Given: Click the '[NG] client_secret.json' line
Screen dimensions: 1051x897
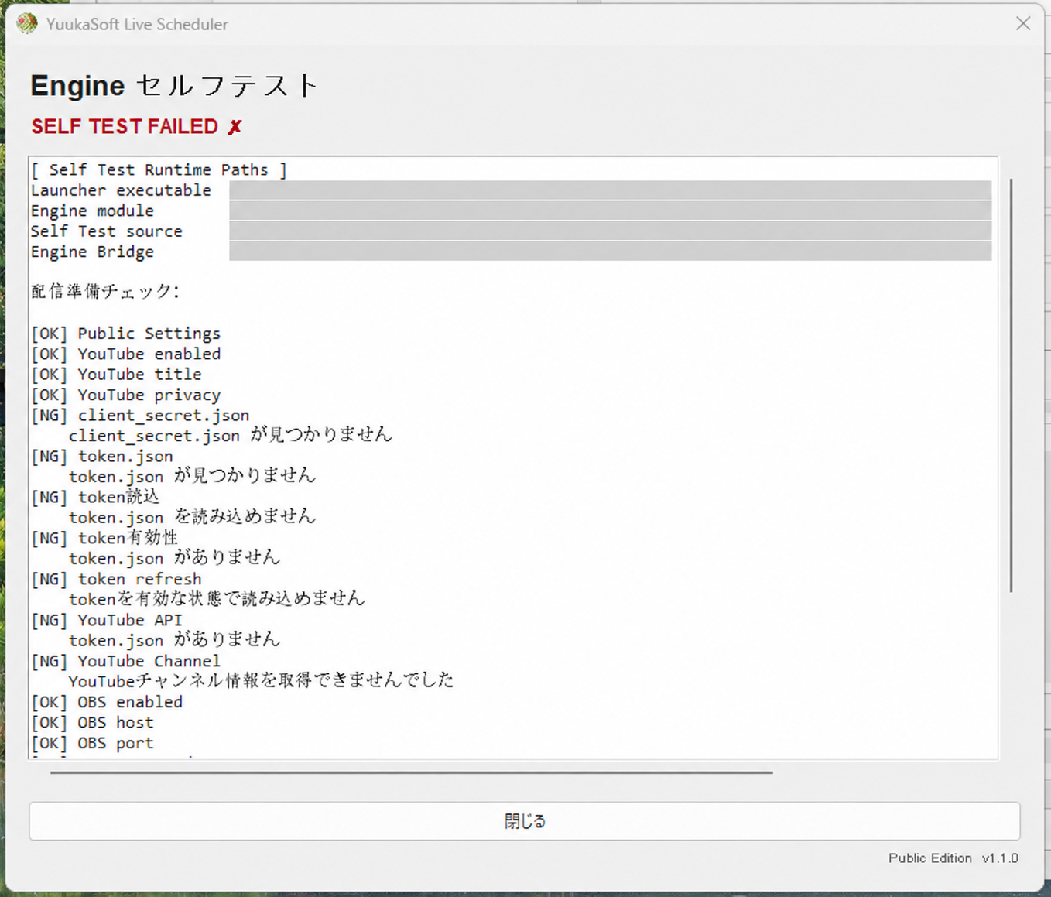Looking at the screenshot, I should [140, 416].
